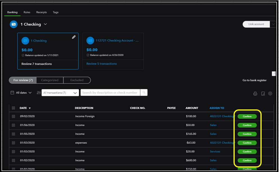This screenshot has width=279, height=172.
Task: Expand the 1 Checking account heading chevron
Action: click(x=45, y=24)
